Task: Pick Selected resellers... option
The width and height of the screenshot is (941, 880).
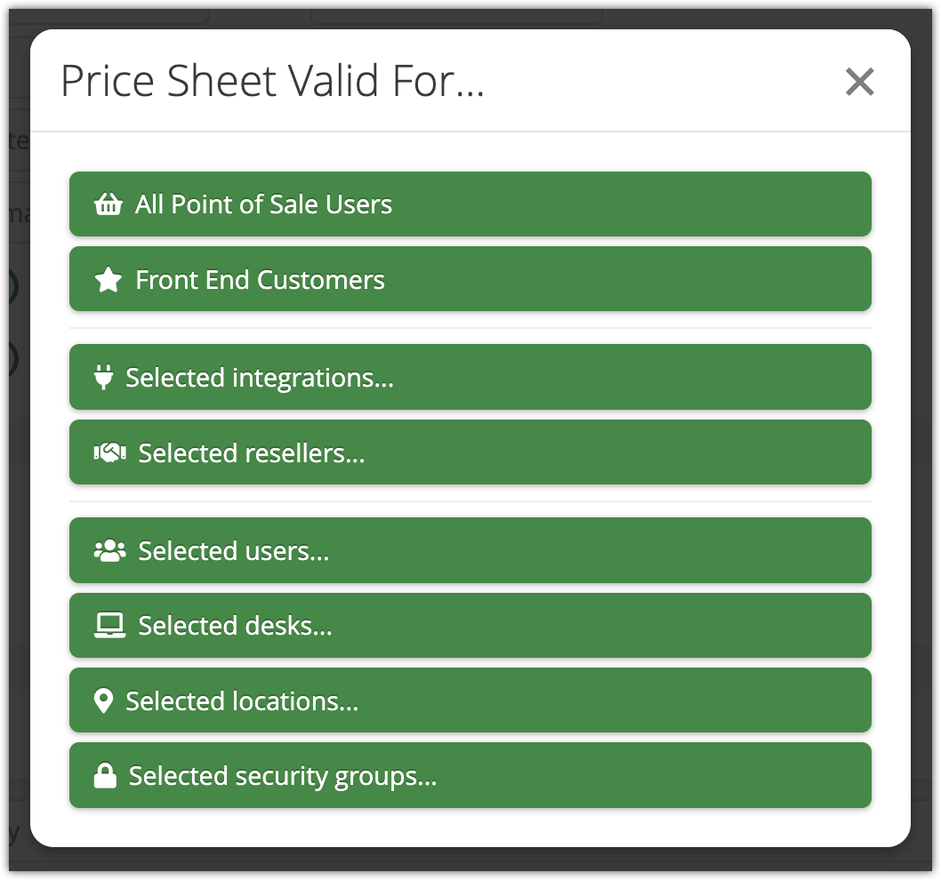Action: click(x=470, y=453)
